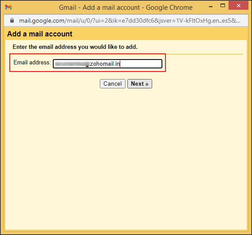Maximize the Add a mail account window
This screenshot has width=252, height=235.
click(x=223, y=6)
